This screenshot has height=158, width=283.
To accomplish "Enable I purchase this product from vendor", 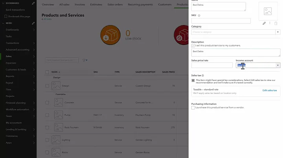I will tap(193, 108).
